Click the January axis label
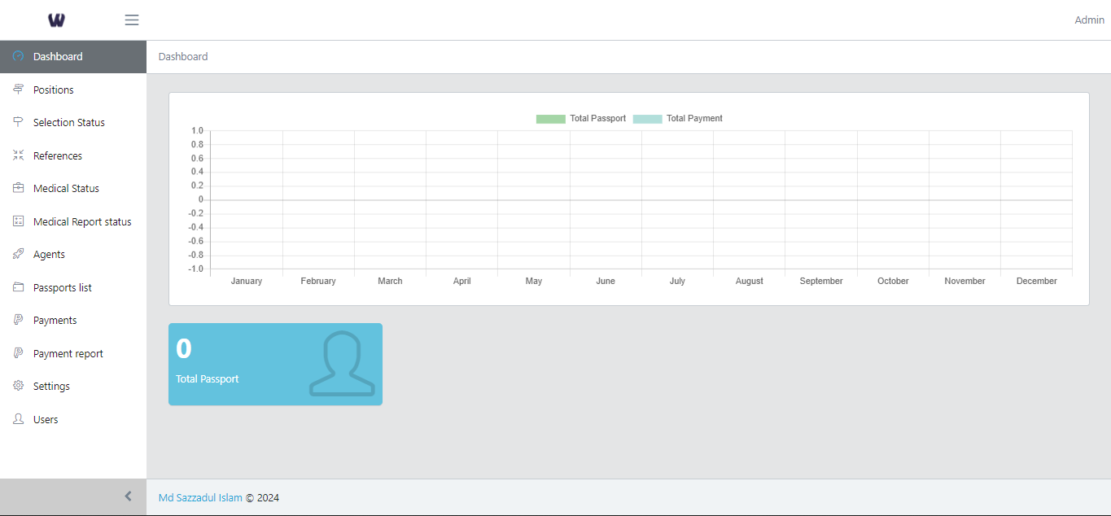1111x516 pixels. [247, 281]
